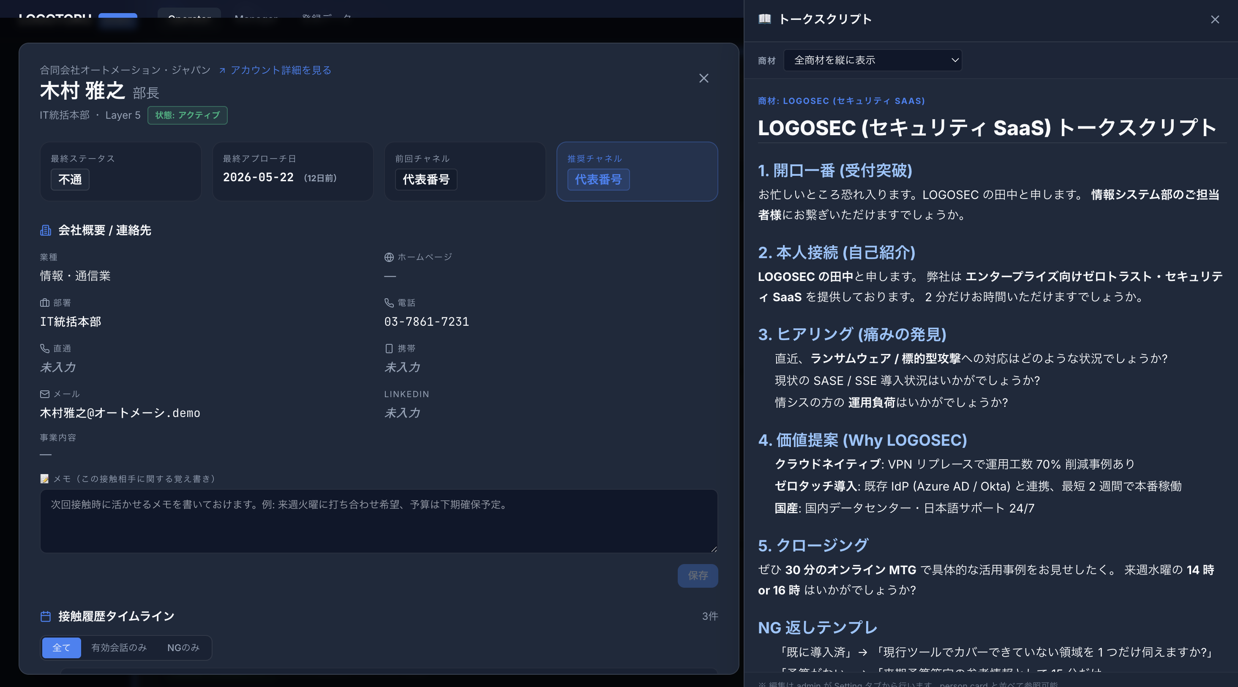Click the 状態: アクティブ status badge
Screen dimensions: 1238x687
[188, 115]
